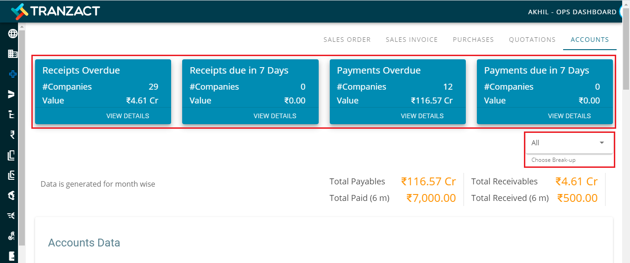This screenshot has width=630, height=263.
Task: Click the Tranzact logo
Action: (55, 11)
